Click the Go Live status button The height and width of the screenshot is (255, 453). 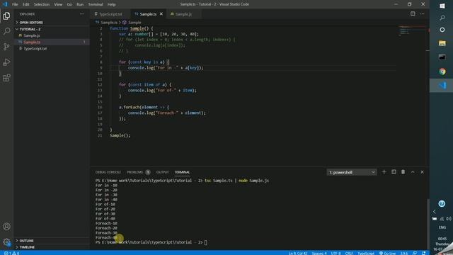[x=387, y=253]
